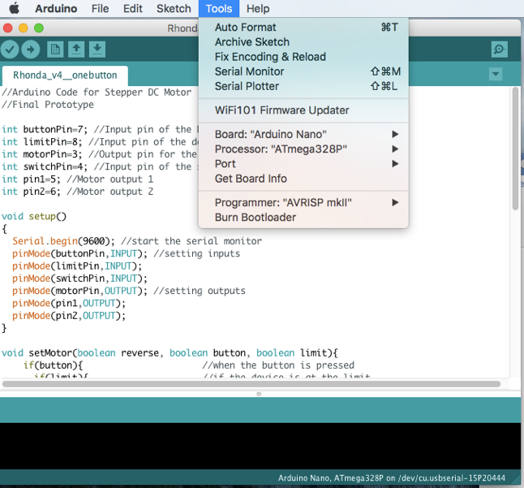524x488 pixels.
Task: Click the green zoom window button
Action: [39, 28]
